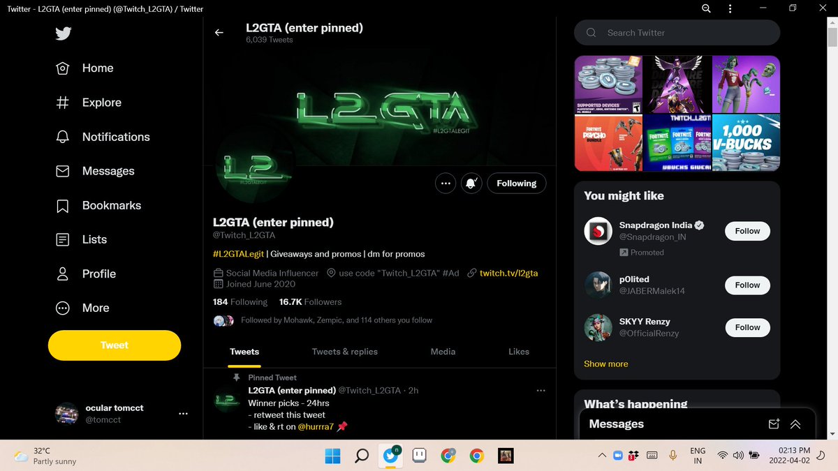Open Notifications from the sidebar

tap(102, 137)
